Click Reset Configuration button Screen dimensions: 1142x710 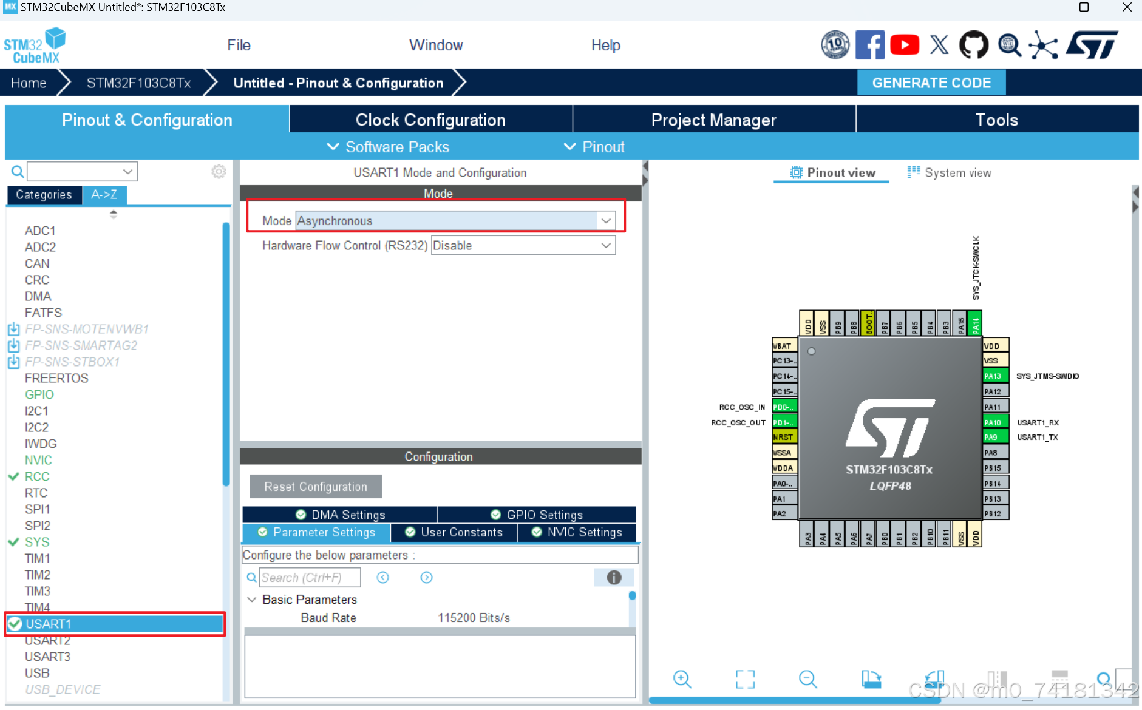316,487
